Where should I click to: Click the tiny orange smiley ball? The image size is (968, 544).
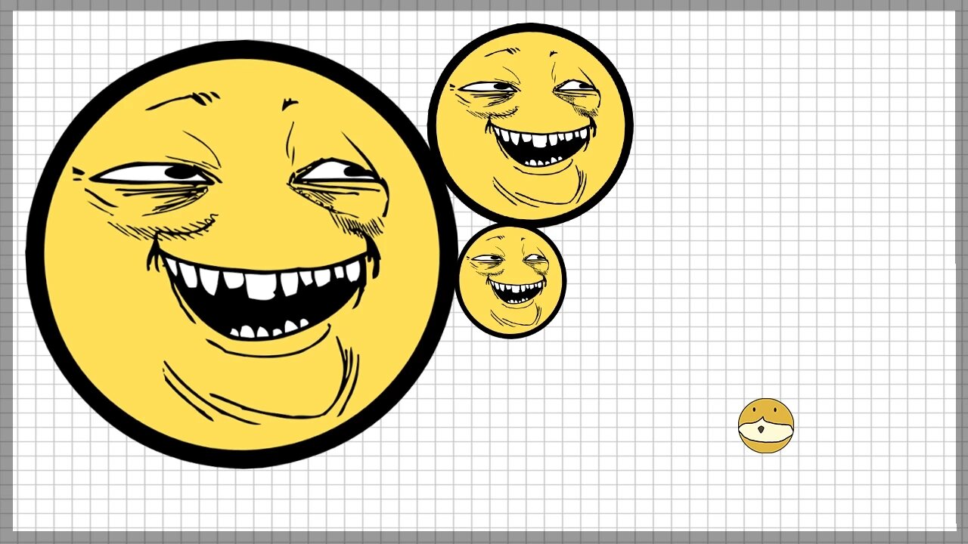click(x=766, y=425)
